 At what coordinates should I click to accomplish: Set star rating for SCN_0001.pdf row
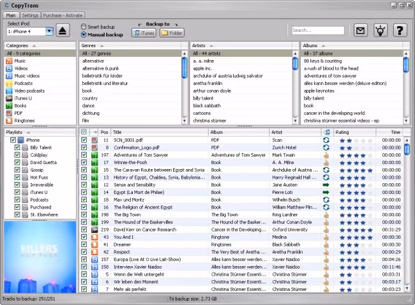[356, 140]
